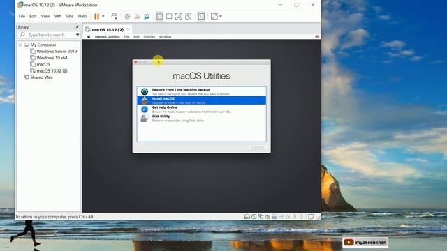Screen dimensions: 447x251
Task: Collapse the My Computer tree node
Action: point(20,45)
